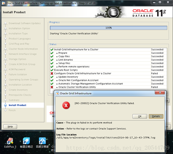The width and height of the screenshot is (173, 154).
Task: Select Create Inventory step
Action: [18, 90]
